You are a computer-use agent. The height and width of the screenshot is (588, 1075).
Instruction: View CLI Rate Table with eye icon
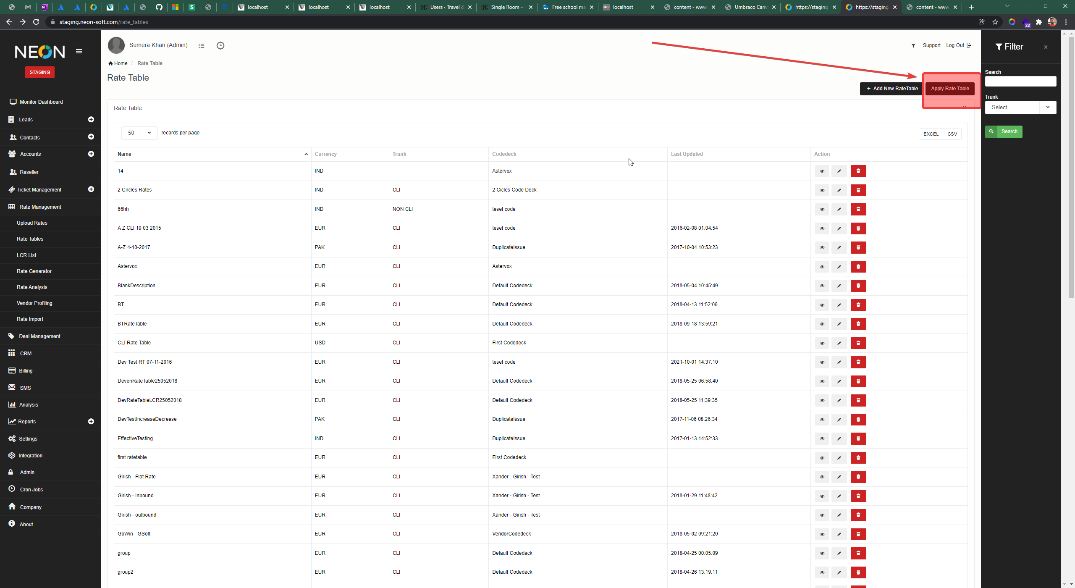coord(821,343)
